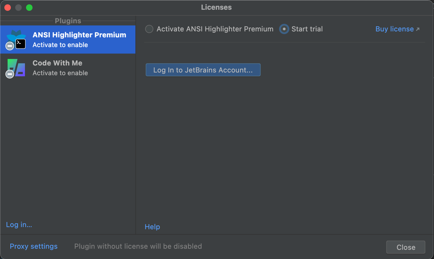Screen dimensions: 434x259
Task: Click the yellow minimize window button
Action: click(18, 8)
